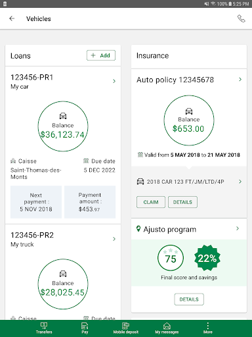Image resolution: width=252 pixels, height=337 pixels.
Task: Open Transfers in bottom bar
Action: pos(44,328)
